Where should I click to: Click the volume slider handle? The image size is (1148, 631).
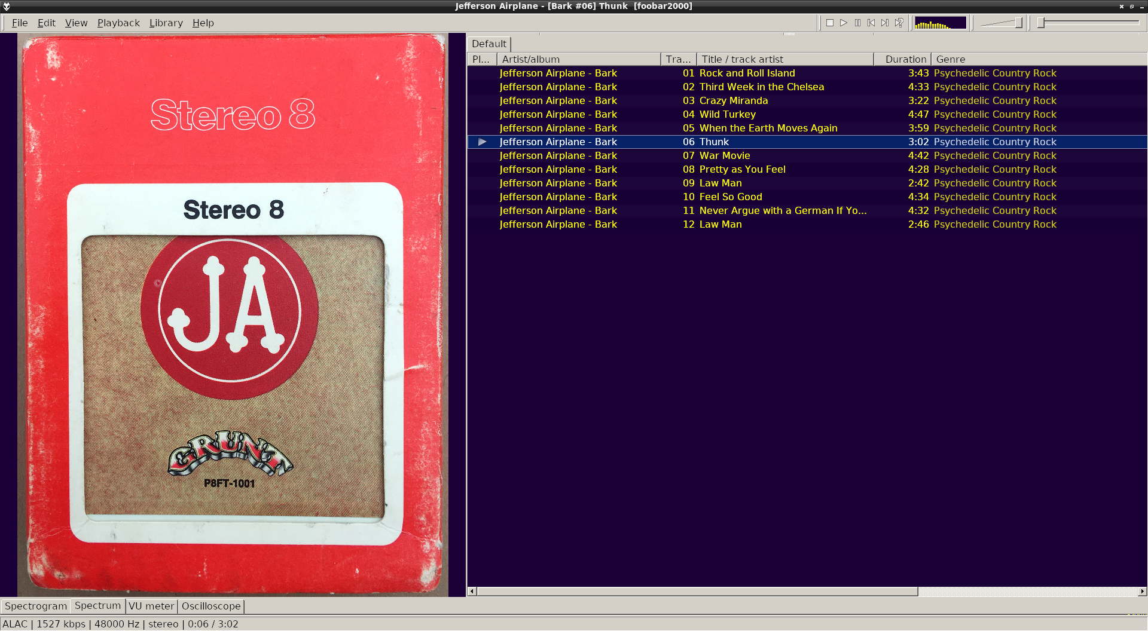pos(1018,23)
